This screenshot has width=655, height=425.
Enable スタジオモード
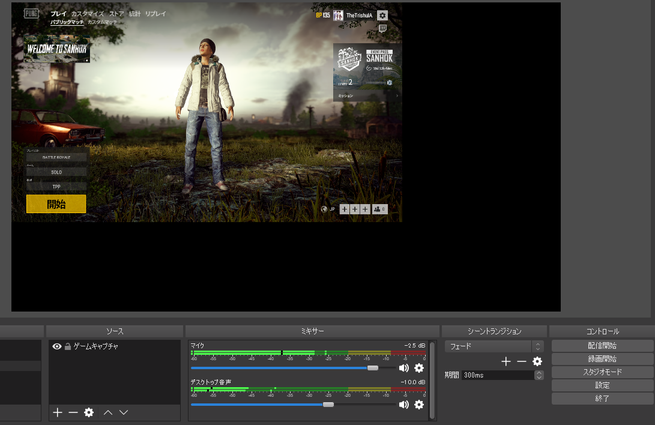602,372
